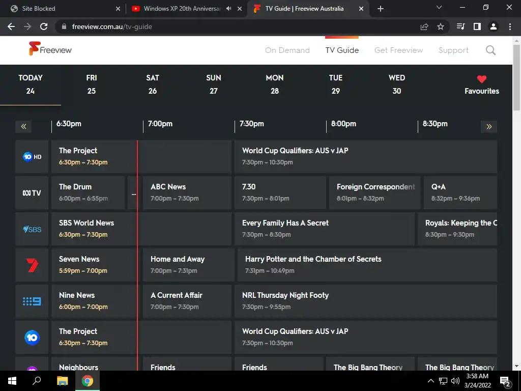Open the volume control in system tray
Screen dimensions: 521x391
tap(455, 381)
